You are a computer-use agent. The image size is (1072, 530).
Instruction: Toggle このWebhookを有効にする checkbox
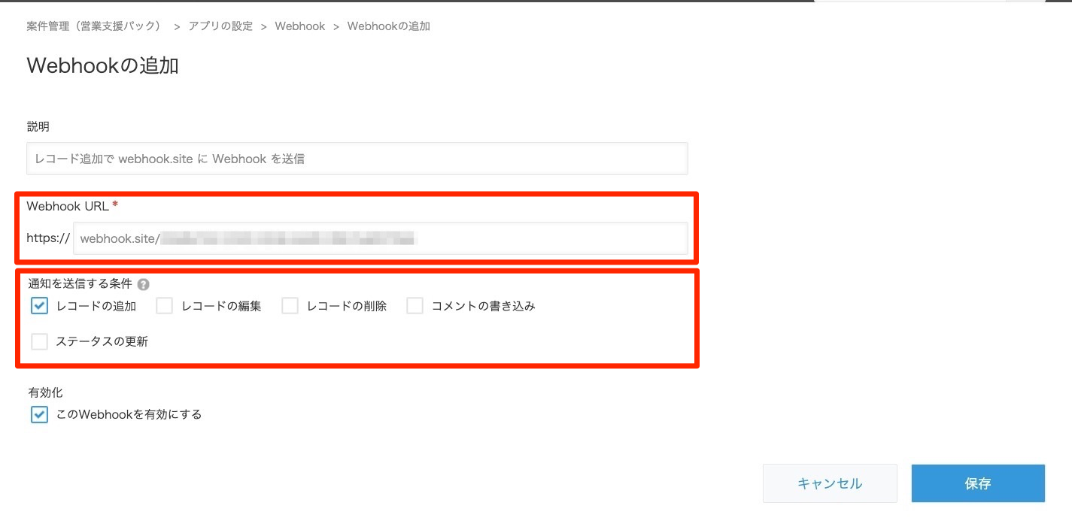[x=40, y=414]
